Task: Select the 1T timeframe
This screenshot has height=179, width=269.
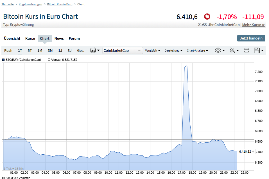Action: 20,51
